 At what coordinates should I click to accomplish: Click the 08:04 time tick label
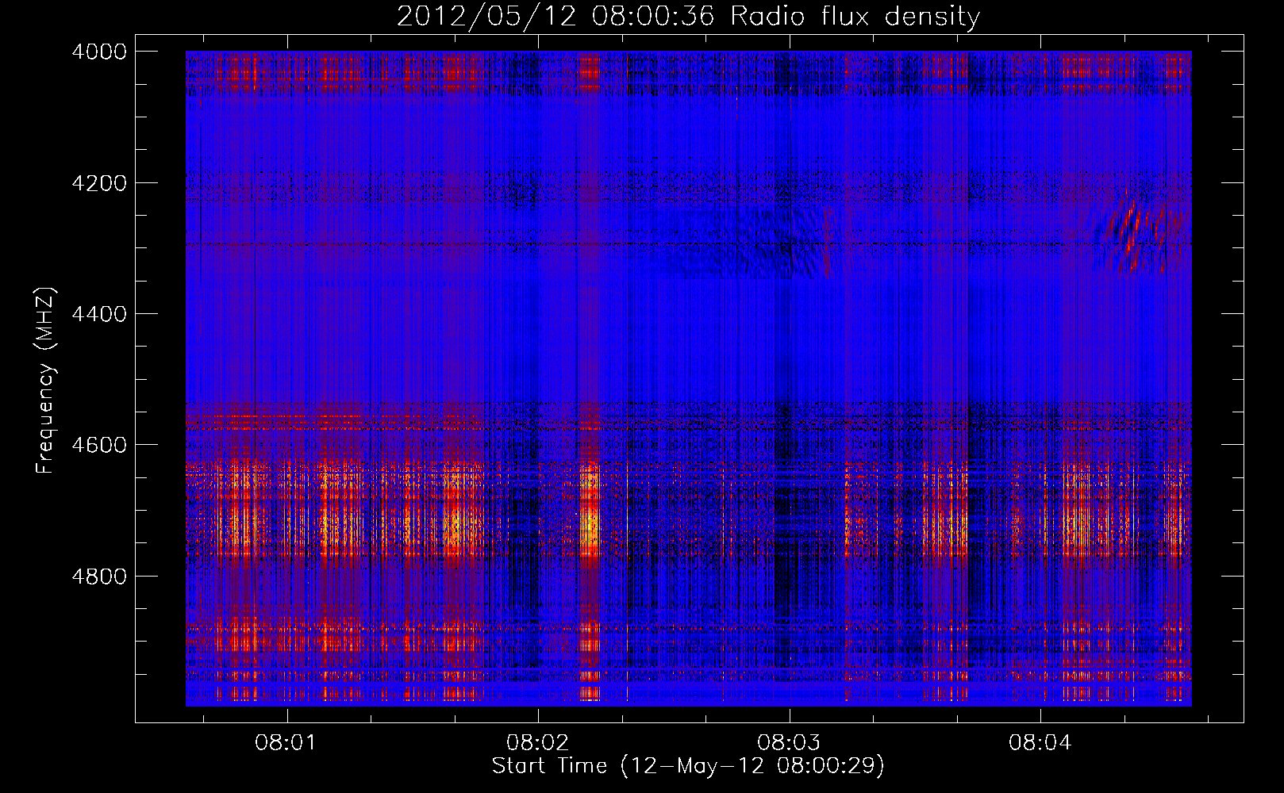point(1040,743)
